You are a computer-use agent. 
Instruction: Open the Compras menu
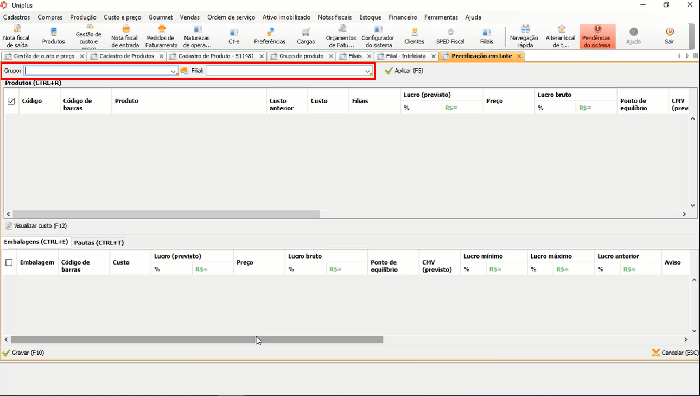click(x=50, y=17)
